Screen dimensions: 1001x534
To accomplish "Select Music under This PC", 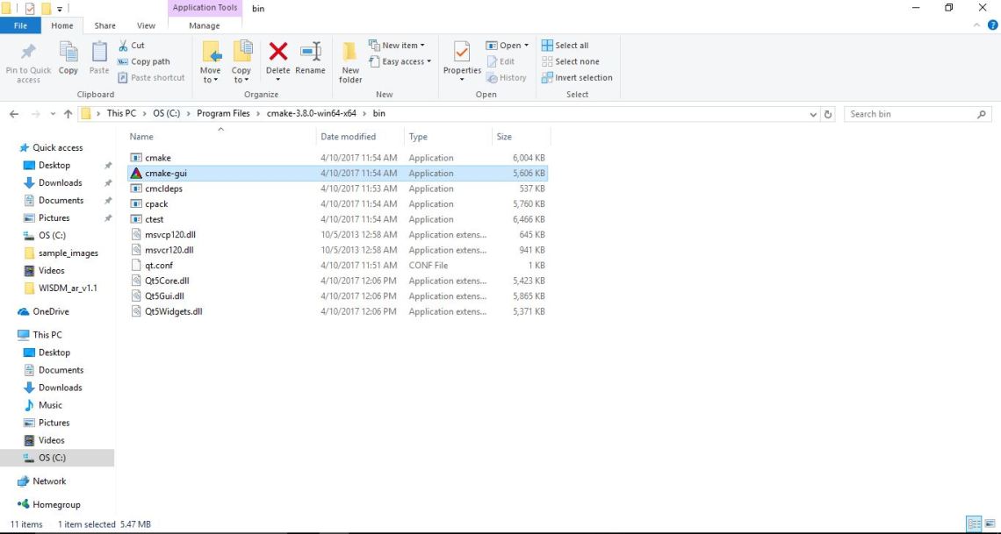I will point(50,404).
